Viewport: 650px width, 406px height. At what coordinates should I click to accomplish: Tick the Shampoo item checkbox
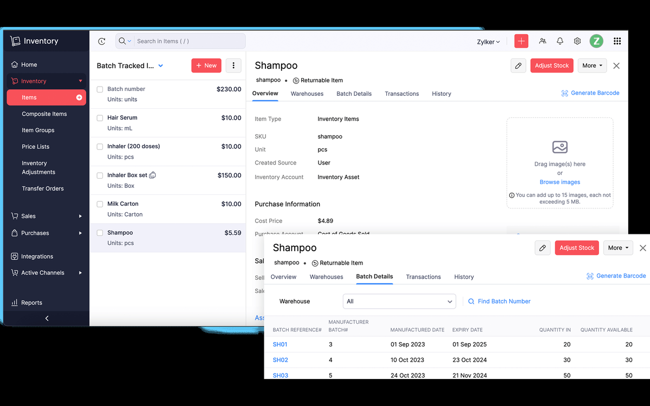(x=100, y=233)
